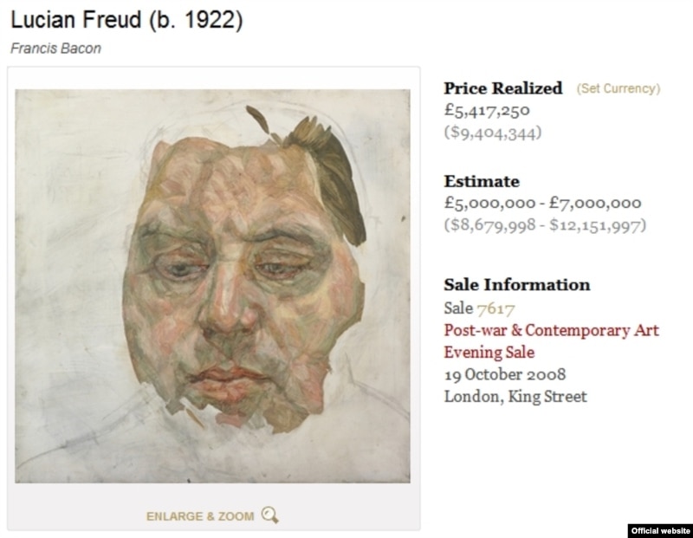Click the magnifying glass zoom icon
This screenshot has width=693, height=538.
point(269,515)
